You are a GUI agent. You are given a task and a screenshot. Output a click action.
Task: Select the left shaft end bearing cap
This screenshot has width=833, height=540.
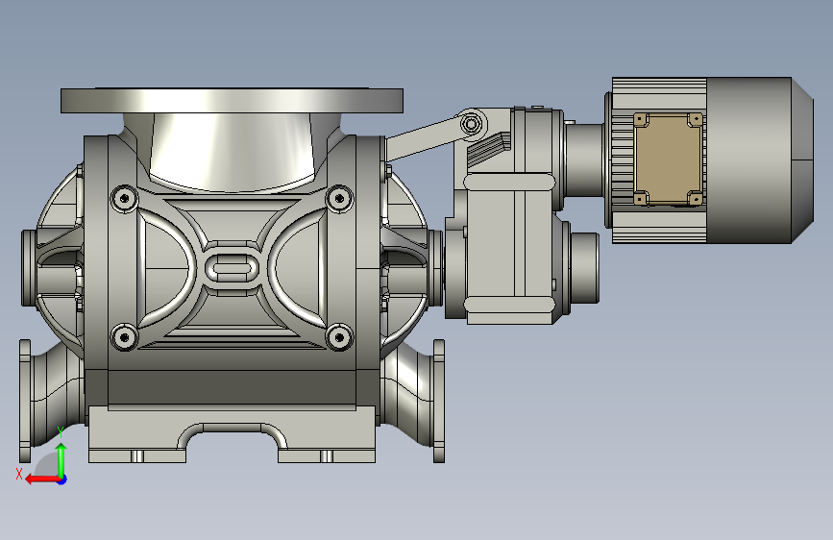(x=28, y=268)
